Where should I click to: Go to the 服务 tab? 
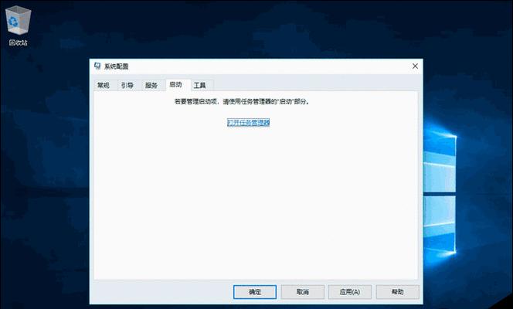[151, 85]
